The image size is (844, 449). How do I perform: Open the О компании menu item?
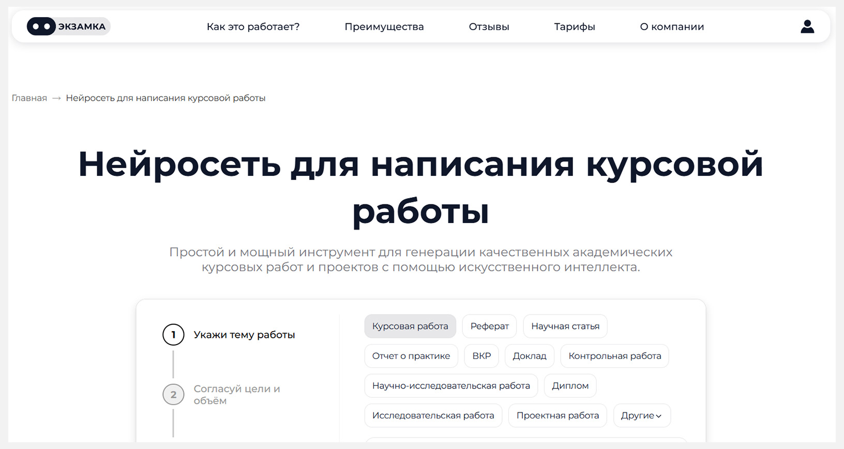tap(672, 27)
